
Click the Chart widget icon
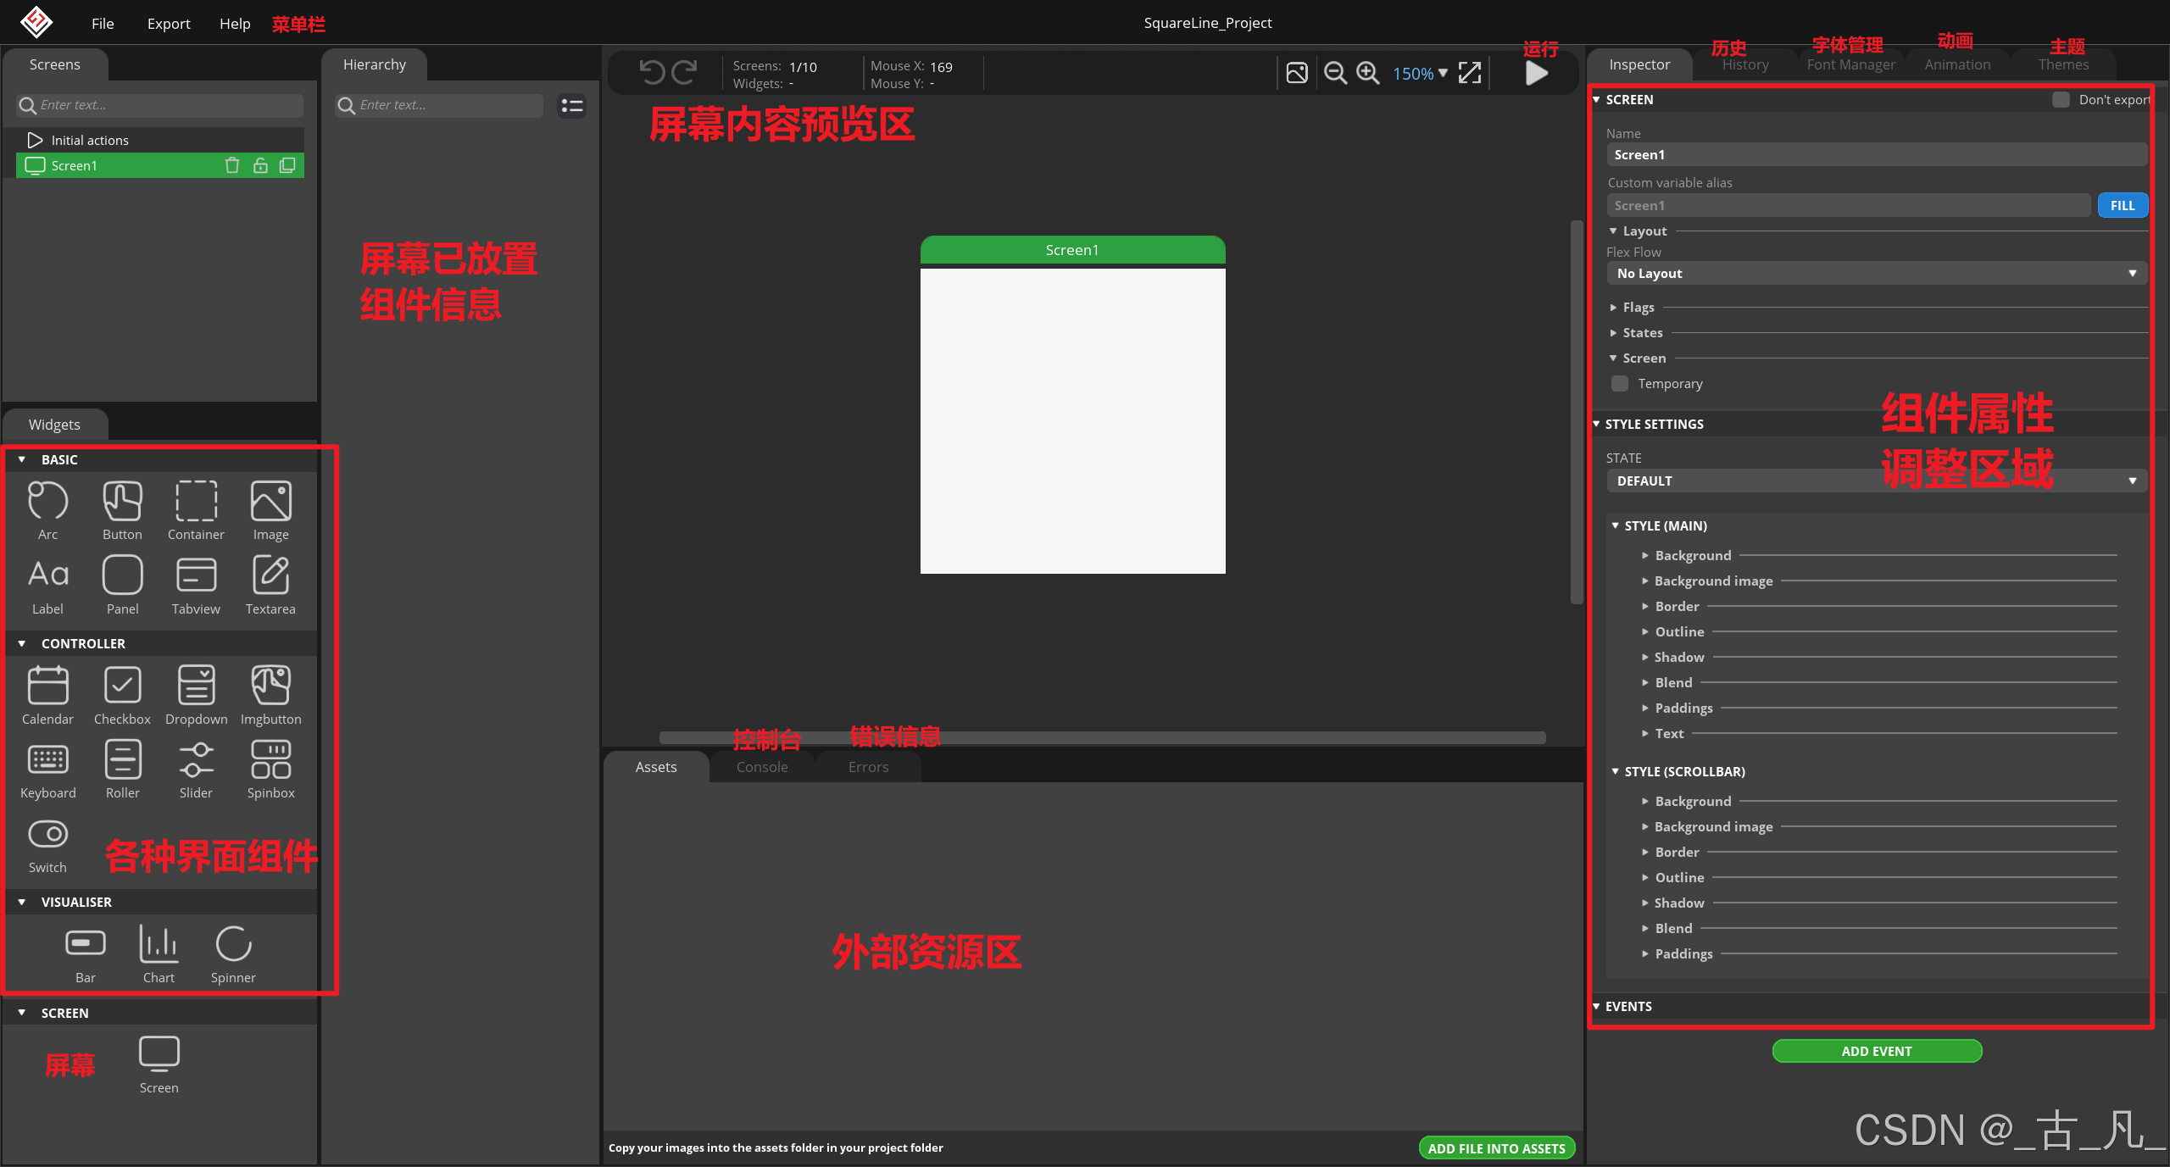(159, 944)
